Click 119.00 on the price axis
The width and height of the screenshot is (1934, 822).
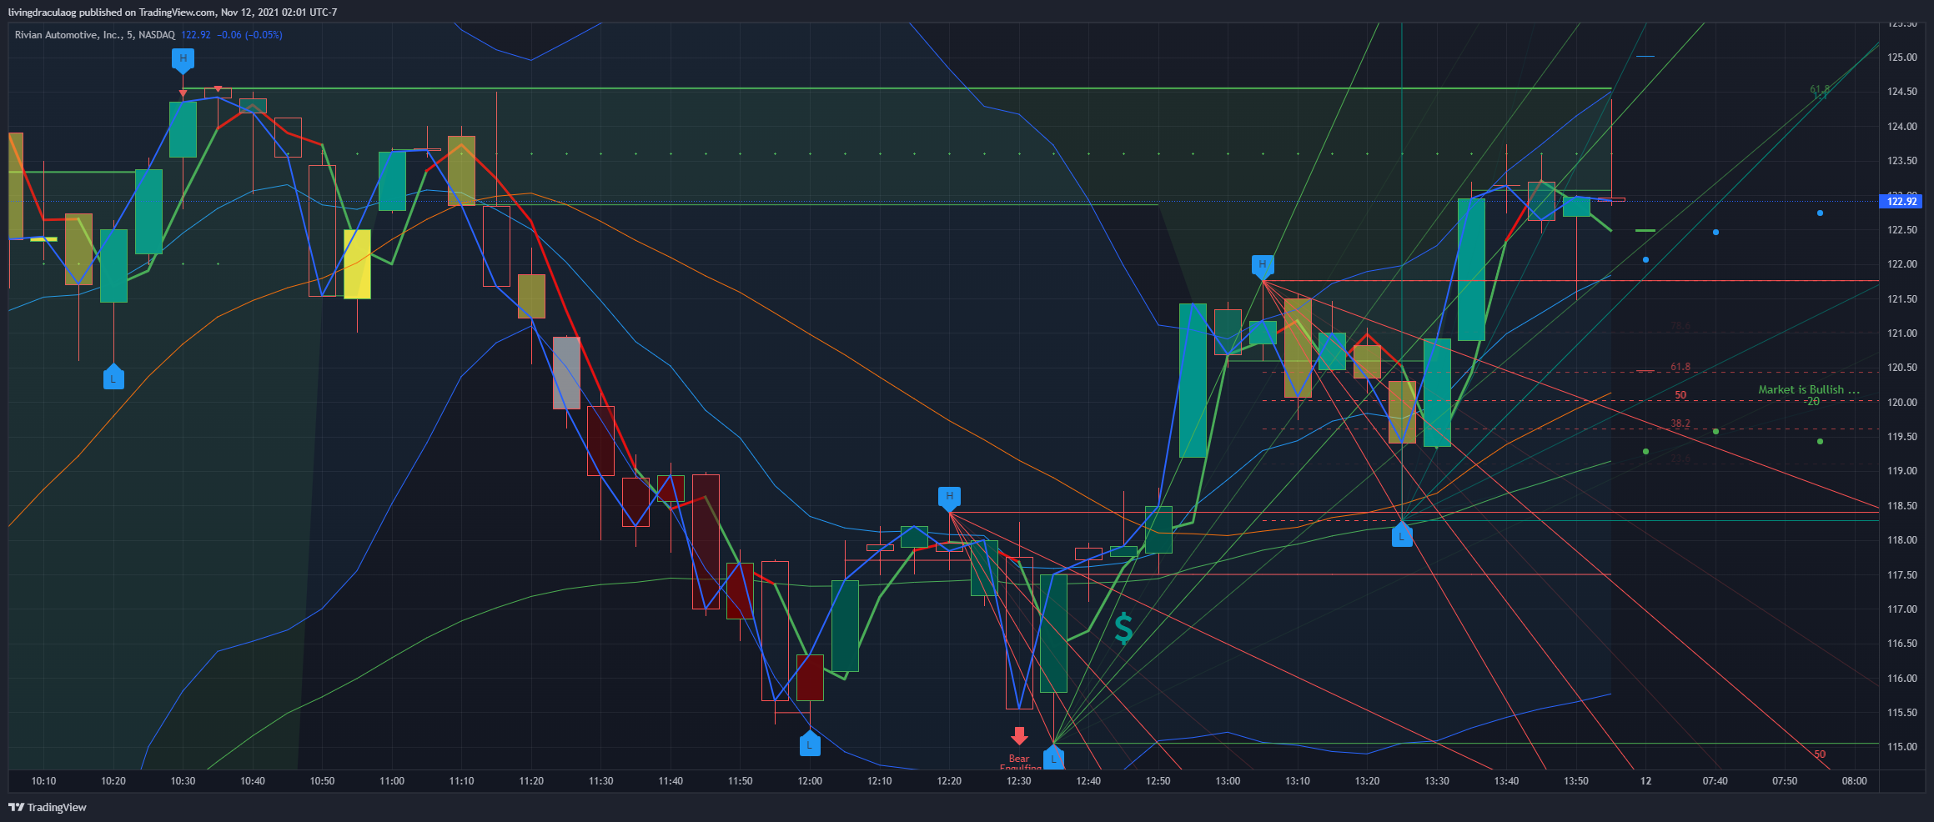click(x=1901, y=471)
